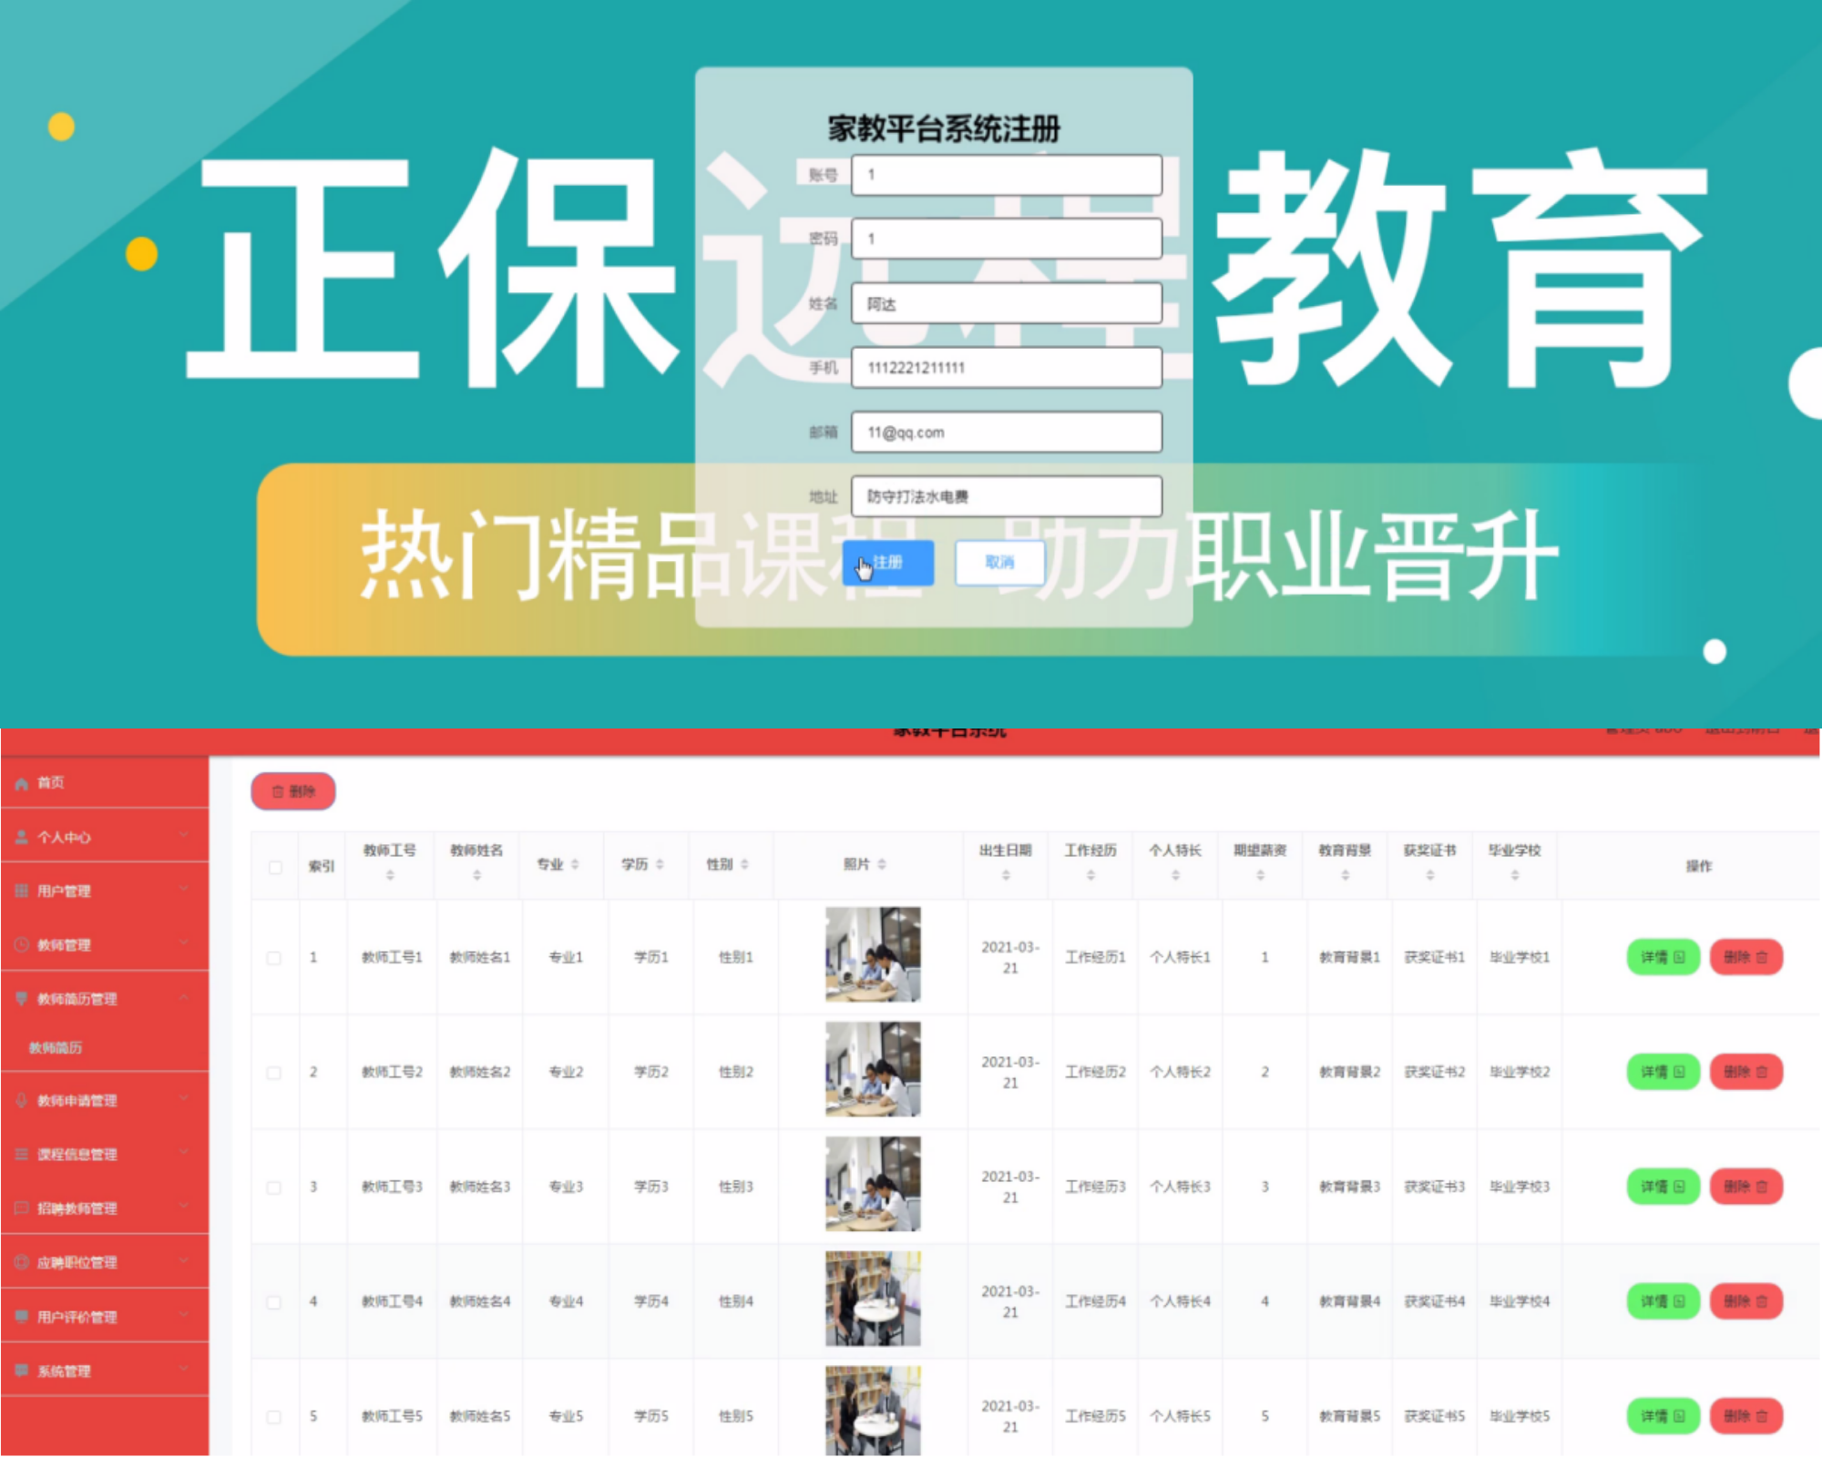Sort by 出生日期 using its arrows
Screen dimensions: 1822x1457
pyautogui.click(x=1006, y=875)
